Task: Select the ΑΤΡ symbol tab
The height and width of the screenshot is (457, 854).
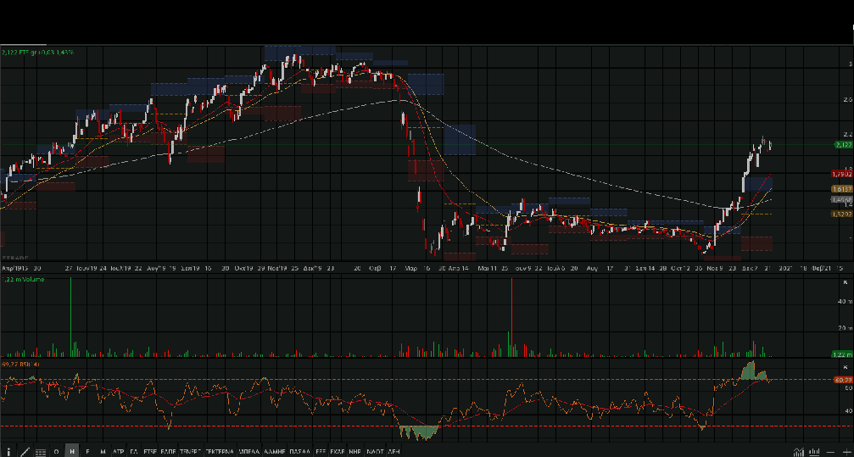Action: [x=118, y=451]
